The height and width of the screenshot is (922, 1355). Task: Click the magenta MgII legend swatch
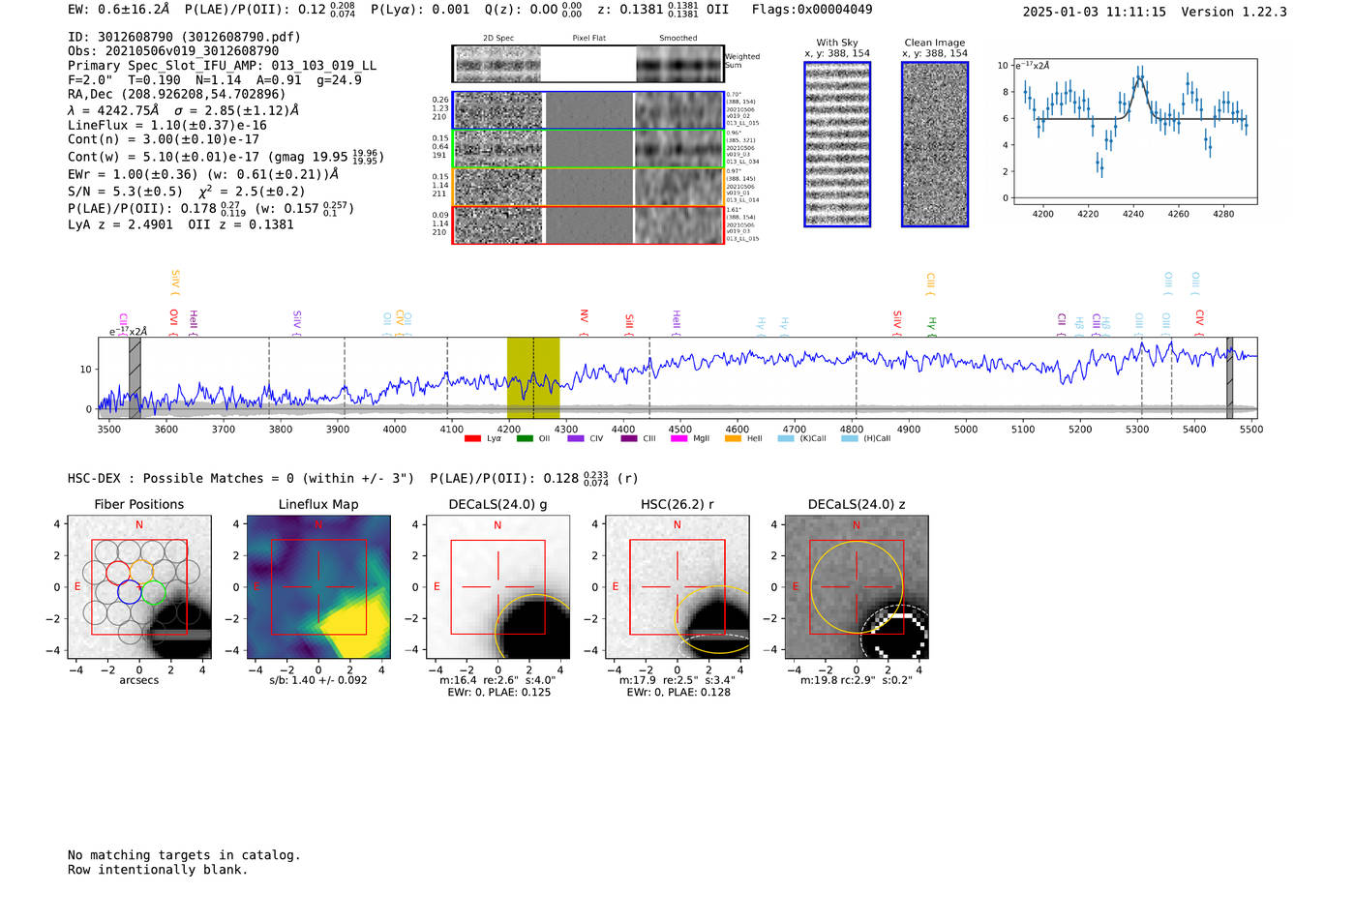[x=679, y=438]
